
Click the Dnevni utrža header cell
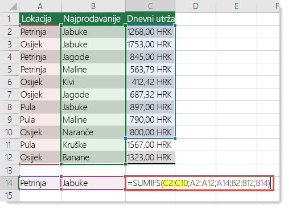tap(150, 19)
